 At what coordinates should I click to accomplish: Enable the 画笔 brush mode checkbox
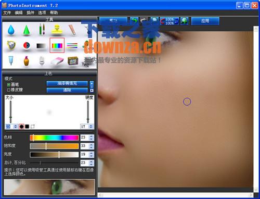coord(8,85)
